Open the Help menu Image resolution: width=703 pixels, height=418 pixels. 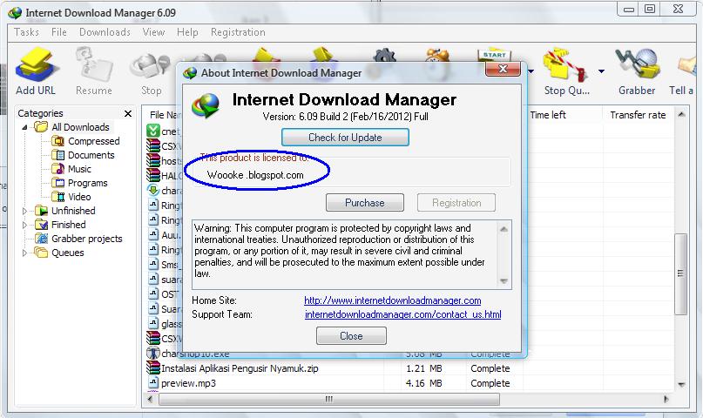point(187,32)
